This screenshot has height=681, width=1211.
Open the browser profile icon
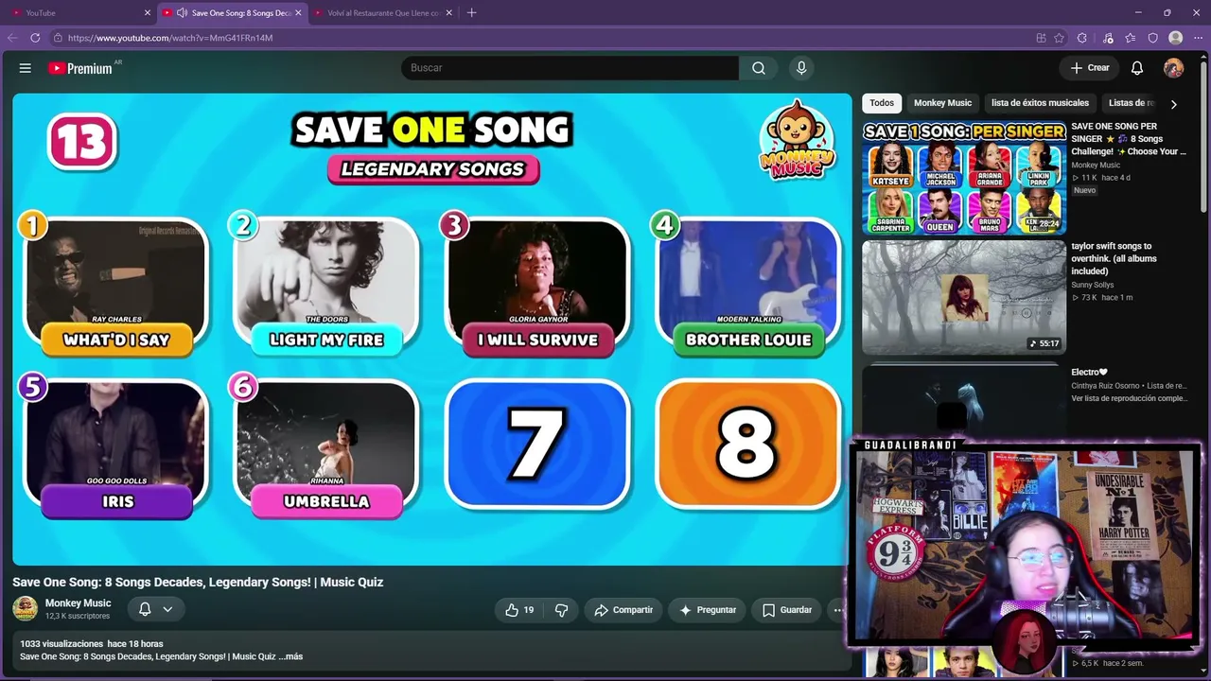1176,38
